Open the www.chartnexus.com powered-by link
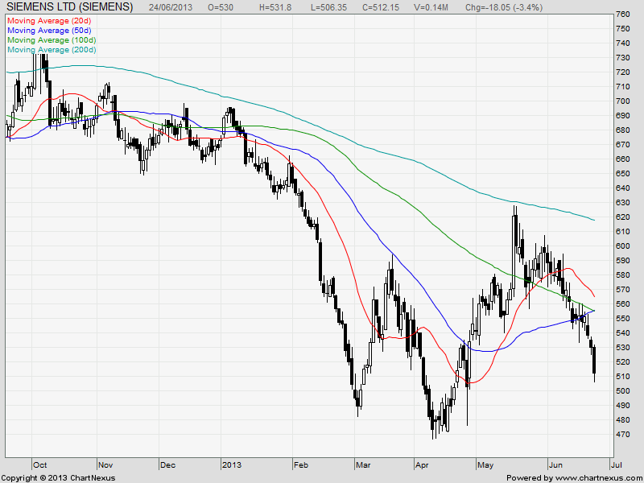The image size is (644, 483). click(x=597, y=478)
